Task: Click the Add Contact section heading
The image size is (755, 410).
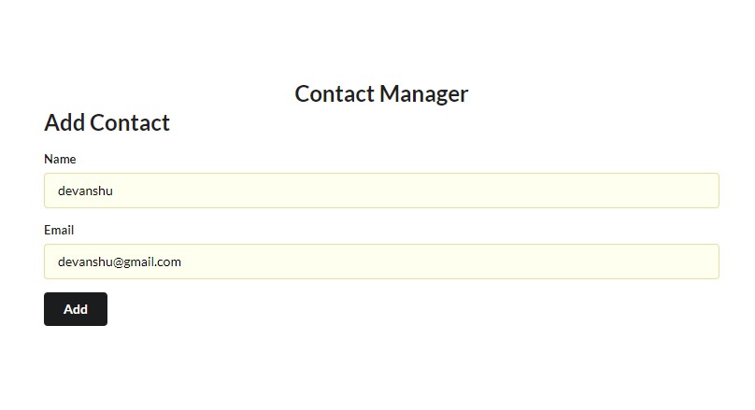Action: pyautogui.click(x=107, y=122)
